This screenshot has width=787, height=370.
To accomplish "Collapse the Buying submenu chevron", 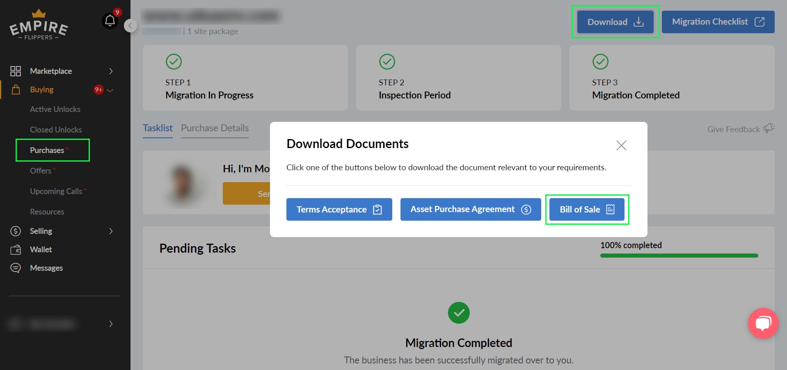I will (110, 90).
